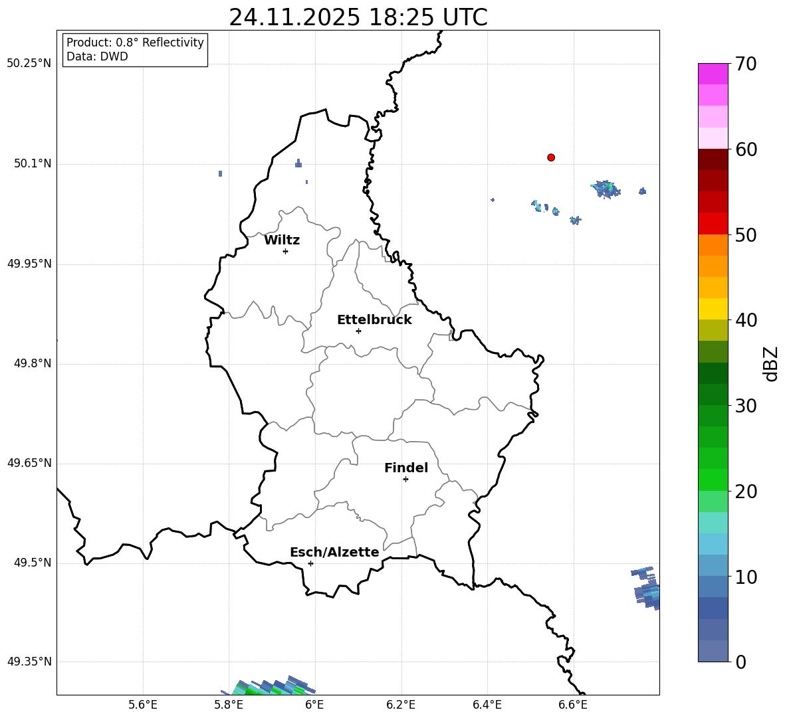Click the Findel label
Viewport: 787px width, 718px height.
pos(406,468)
